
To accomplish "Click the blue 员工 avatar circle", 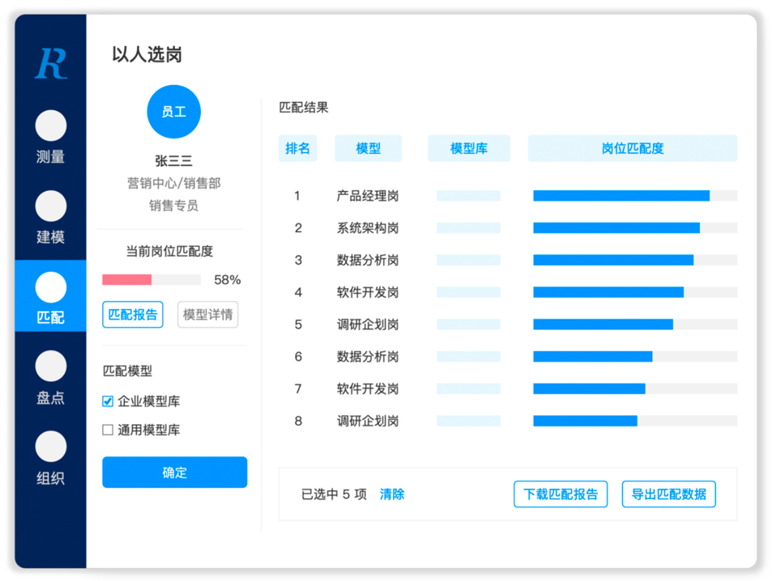I will pos(173,112).
